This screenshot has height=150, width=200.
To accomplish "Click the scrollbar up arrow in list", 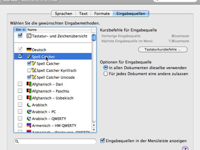I will [x=94, y=125].
